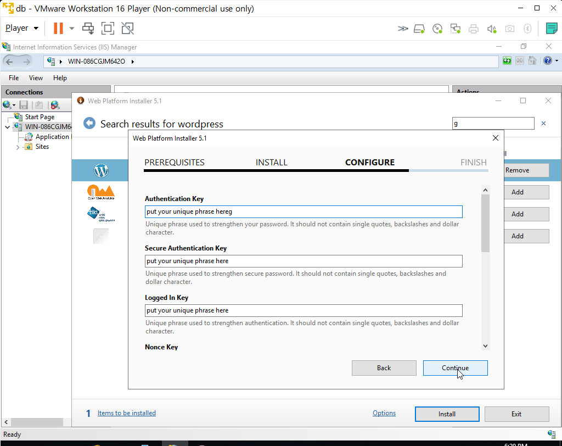Collapse the WIN-086CGJM642O server node
The width and height of the screenshot is (562, 446).
[x=7, y=127]
